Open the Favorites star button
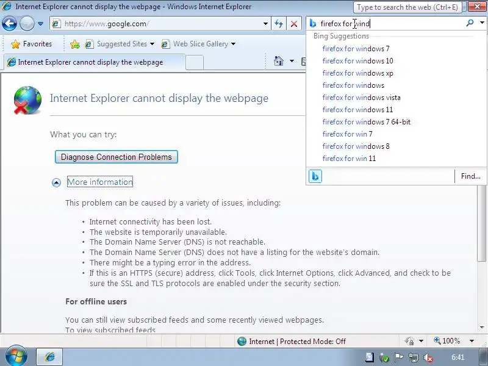The height and width of the screenshot is (366, 488). [31, 44]
